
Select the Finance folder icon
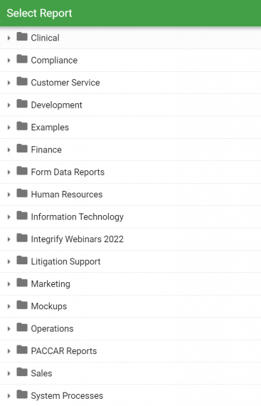[x=22, y=149]
